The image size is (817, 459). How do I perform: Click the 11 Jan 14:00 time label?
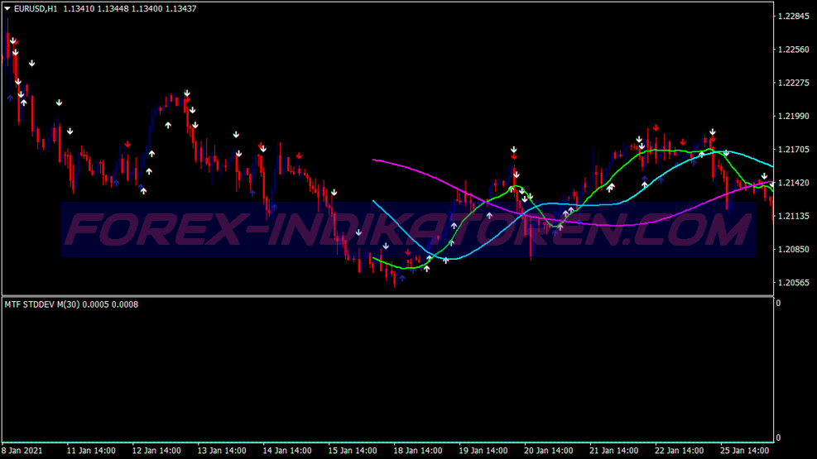click(x=91, y=451)
